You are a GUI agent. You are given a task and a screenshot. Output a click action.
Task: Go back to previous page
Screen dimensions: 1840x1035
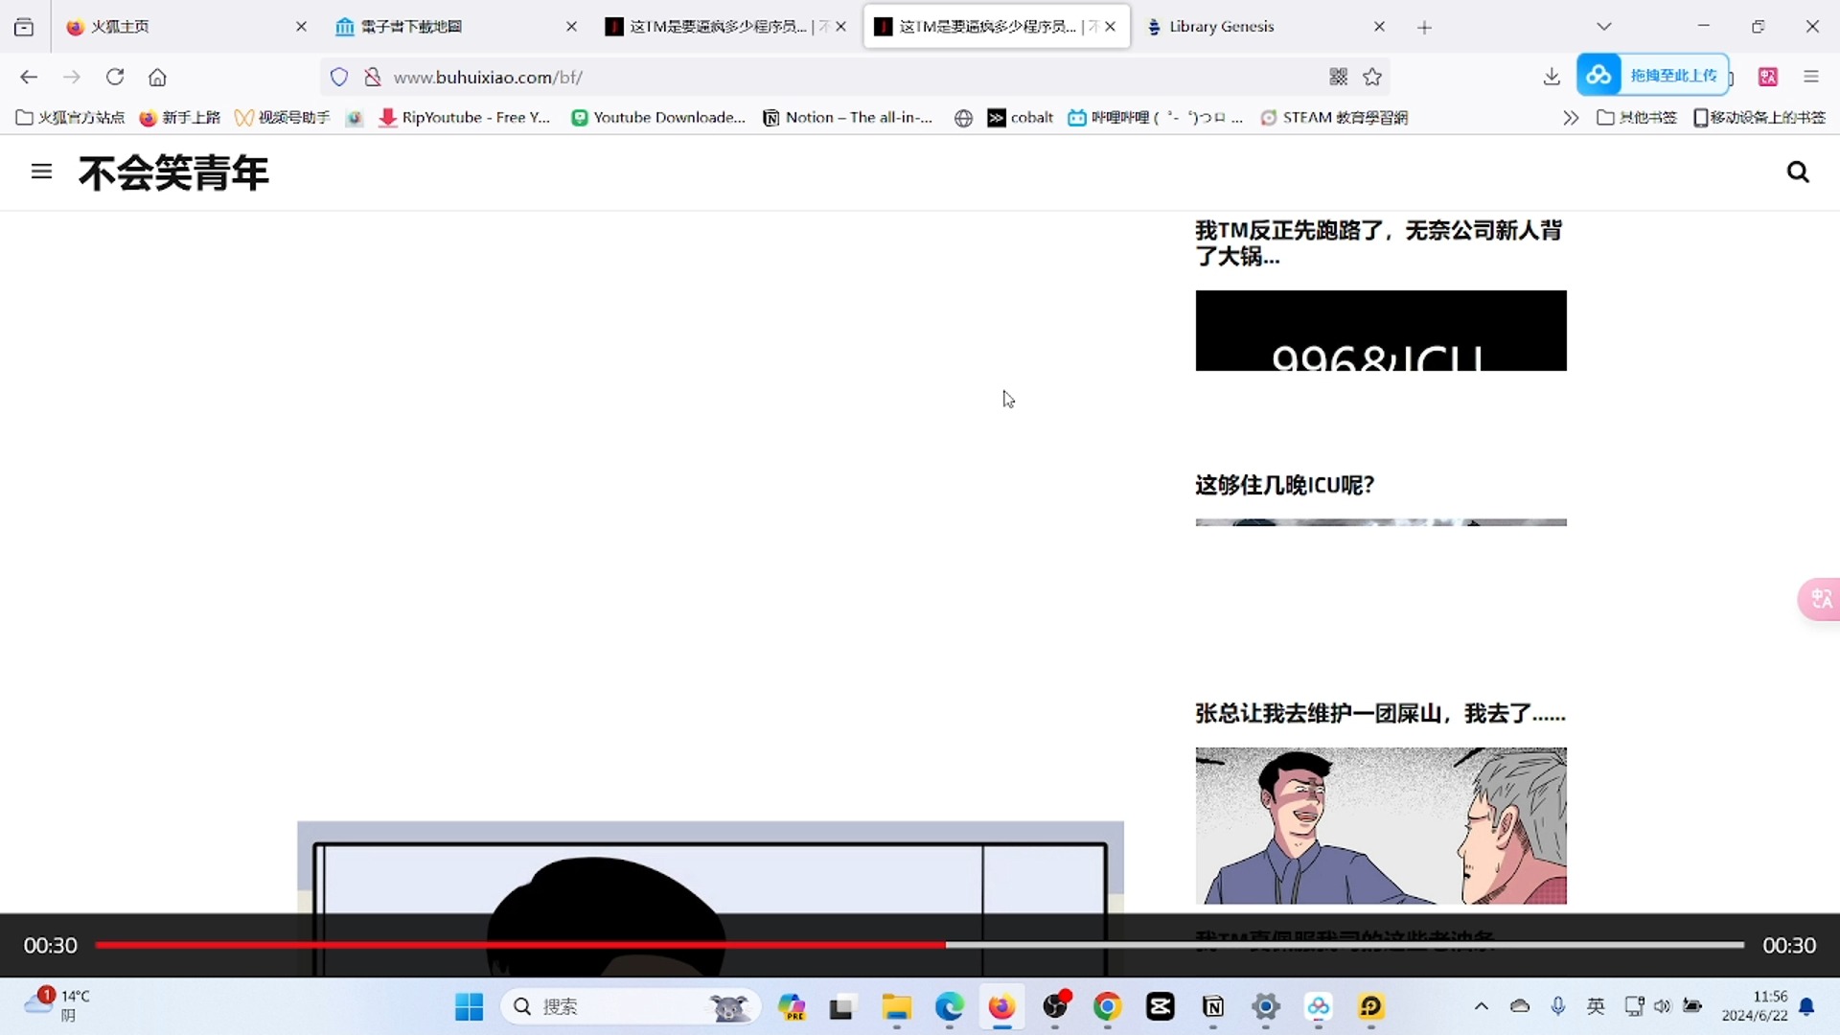29,77
